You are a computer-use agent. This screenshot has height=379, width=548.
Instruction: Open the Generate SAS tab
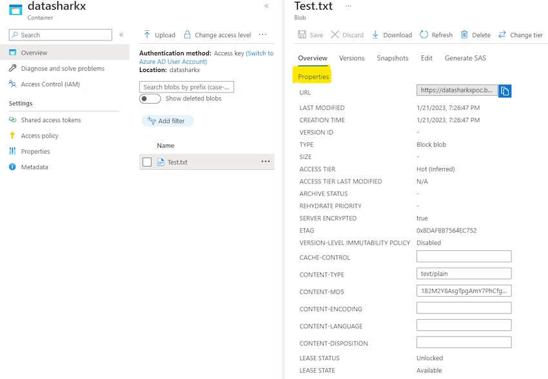[x=465, y=58]
